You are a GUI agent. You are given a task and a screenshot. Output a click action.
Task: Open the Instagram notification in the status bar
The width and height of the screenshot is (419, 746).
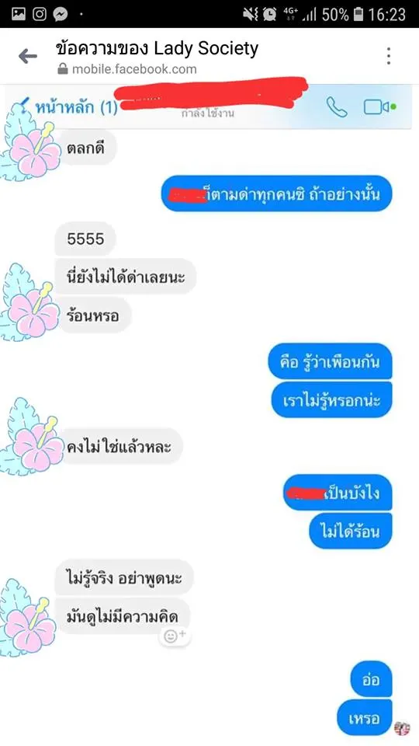tap(40, 14)
